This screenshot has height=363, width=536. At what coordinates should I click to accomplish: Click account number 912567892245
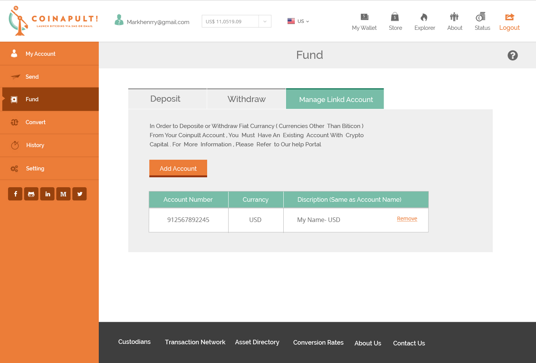click(x=188, y=220)
